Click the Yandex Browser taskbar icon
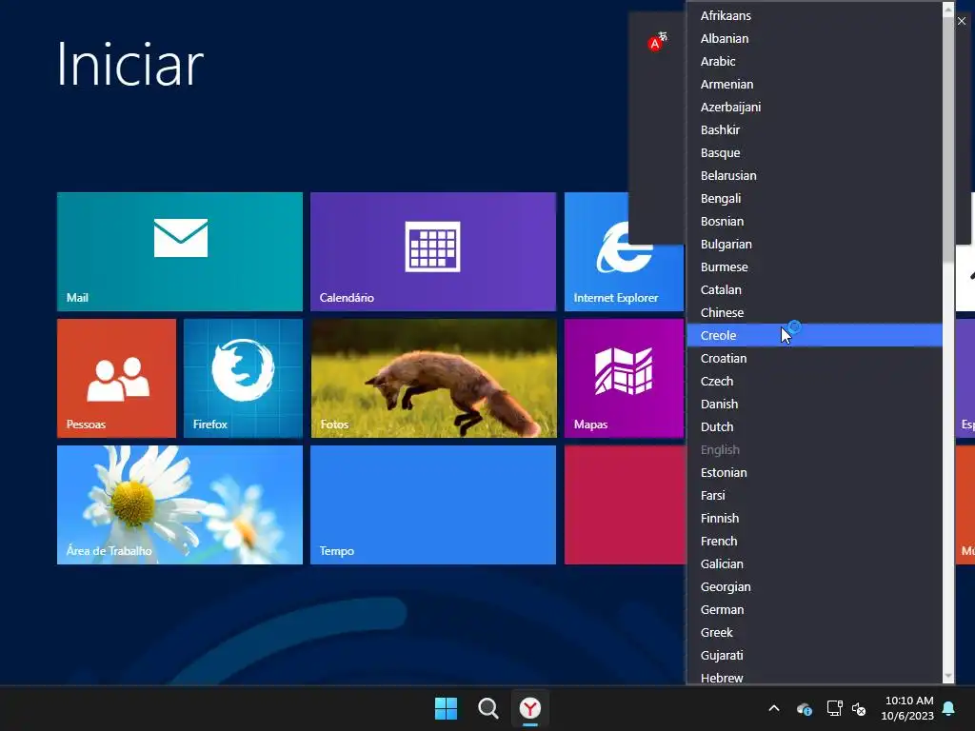 point(530,708)
